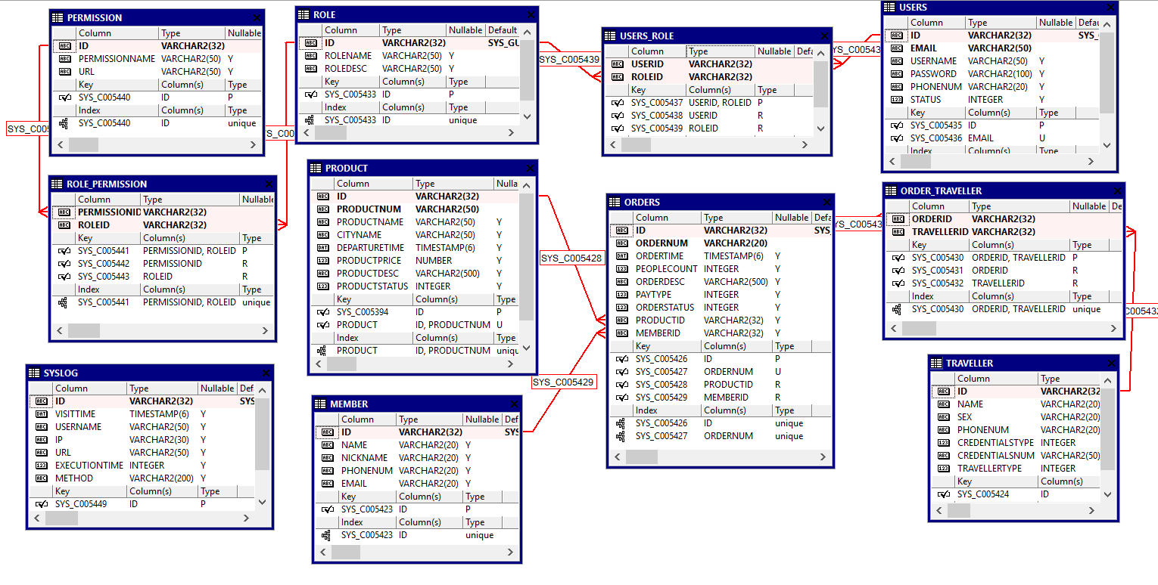Click the date type icon beside DEPARTURETIME in PRODUCT
1158x585 pixels.
click(x=322, y=248)
